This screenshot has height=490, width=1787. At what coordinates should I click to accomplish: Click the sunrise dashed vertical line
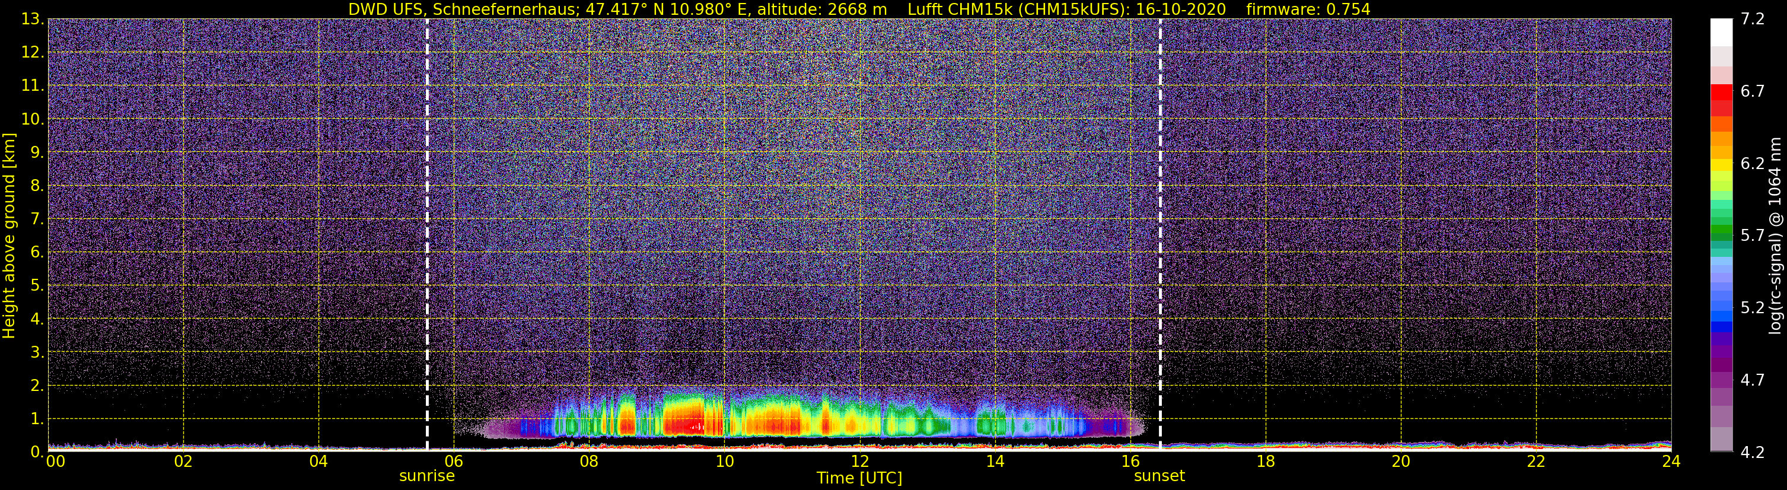[x=427, y=234]
